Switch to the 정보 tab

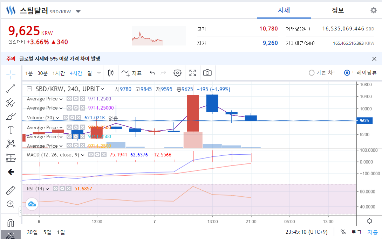pos(337,10)
